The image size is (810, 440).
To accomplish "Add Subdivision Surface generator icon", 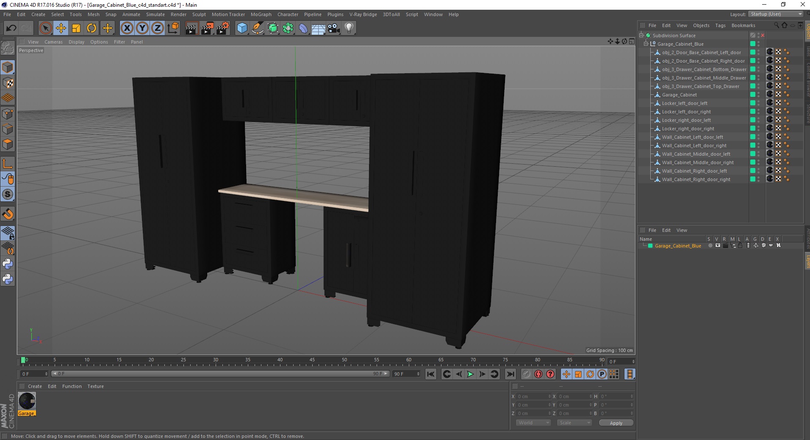I will click(273, 28).
